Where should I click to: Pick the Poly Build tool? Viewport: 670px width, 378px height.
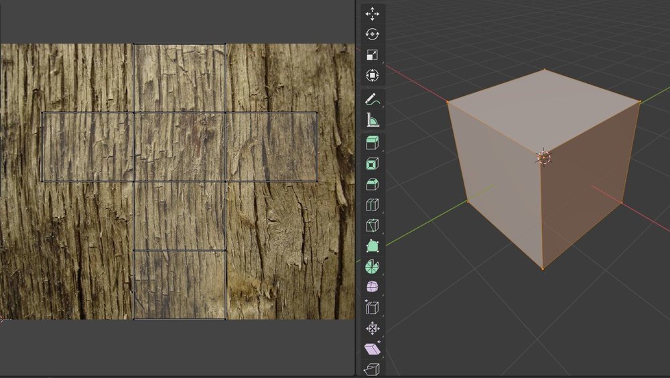(x=373, y=246)
